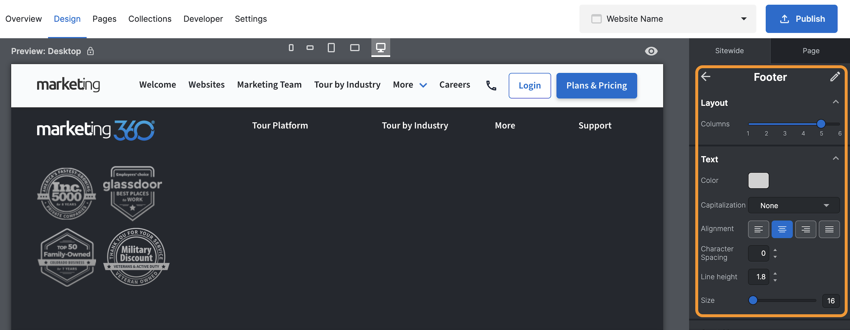Image resolution: width=850 pixels, height=330 pixels.
Task: Go back using Footer panel arrow
Action: tap(706, 77)
